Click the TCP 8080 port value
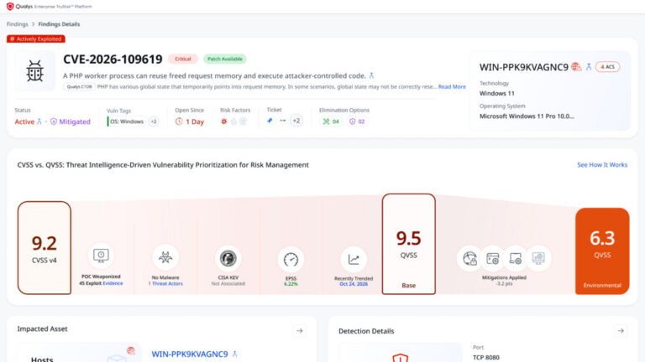645x362 pixels. tap(486, 358)
